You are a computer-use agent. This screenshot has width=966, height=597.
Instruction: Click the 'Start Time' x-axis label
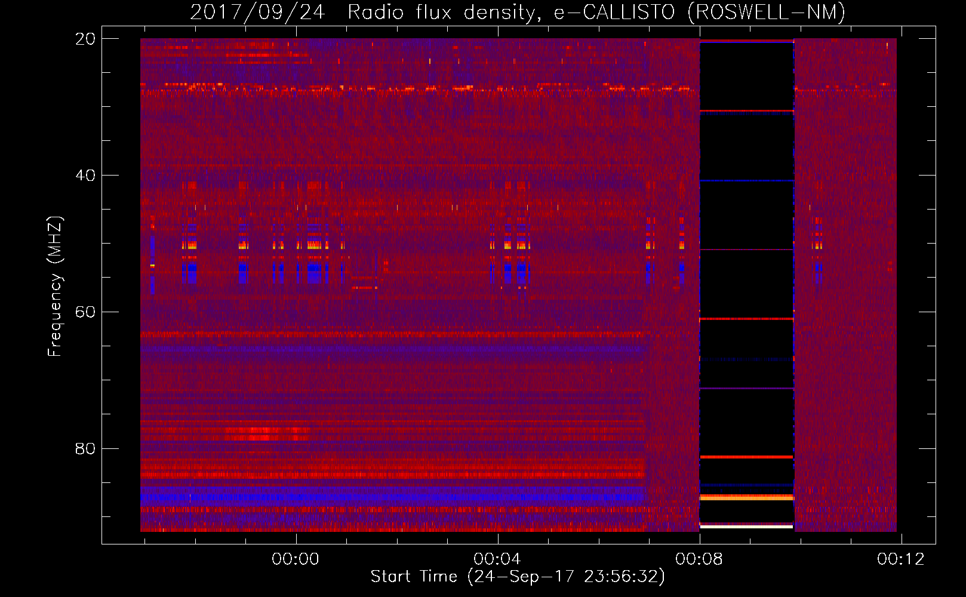point(518,577)
